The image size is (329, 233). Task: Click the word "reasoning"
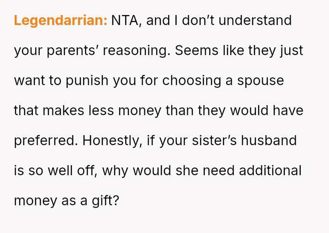pos(136,51)
